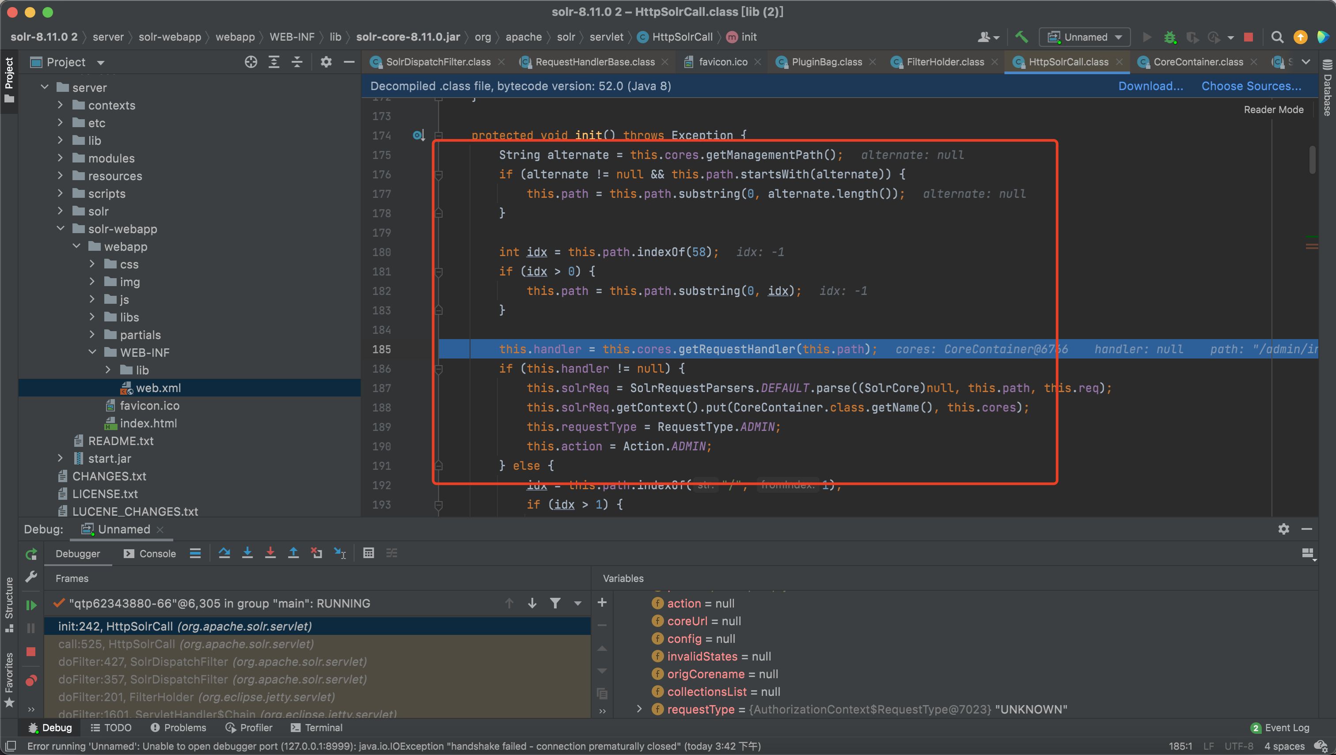Image resolution: width=1336 pixels, height=755 pixels.
Task: Toggle code fold marker on line 176
Action: (x=438, y=175)
